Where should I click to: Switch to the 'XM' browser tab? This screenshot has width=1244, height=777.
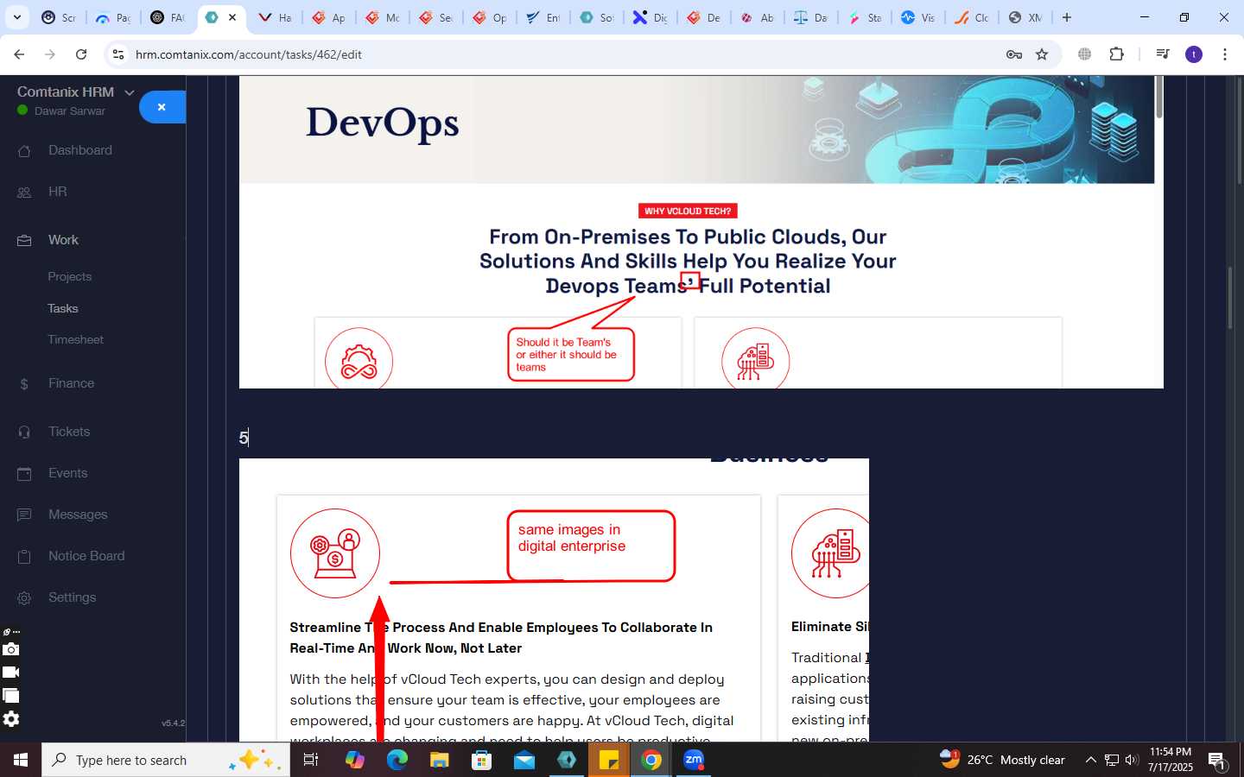coord(1025,17)
